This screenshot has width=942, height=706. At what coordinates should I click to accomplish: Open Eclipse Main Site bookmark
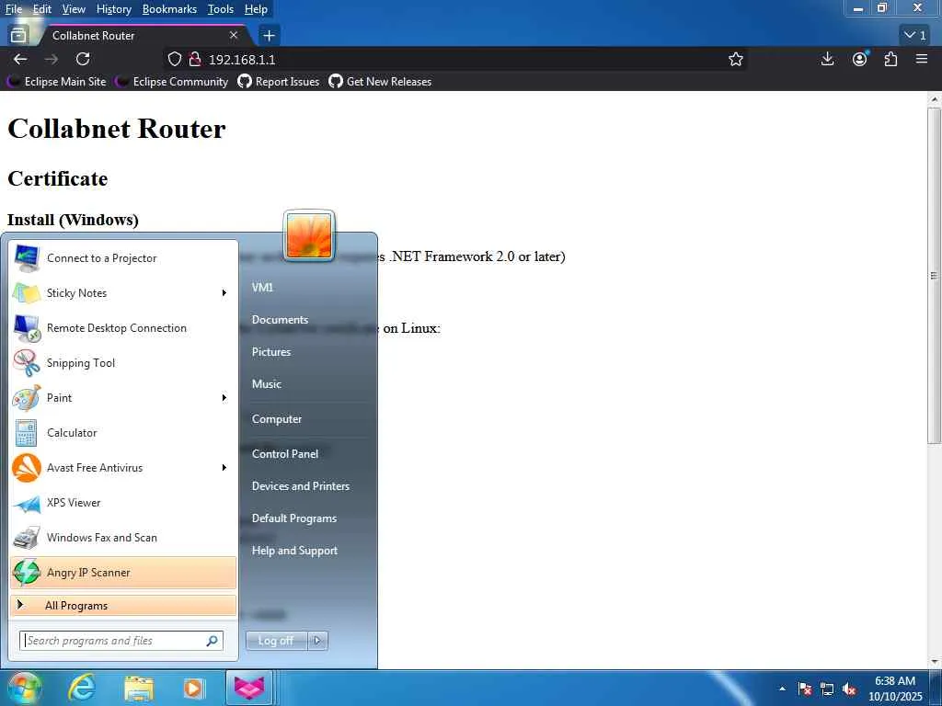(x=57, y=82)
